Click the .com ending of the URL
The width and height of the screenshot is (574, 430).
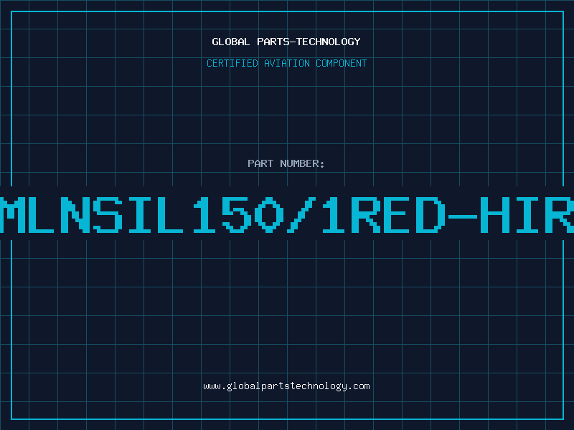pos(358,386)
